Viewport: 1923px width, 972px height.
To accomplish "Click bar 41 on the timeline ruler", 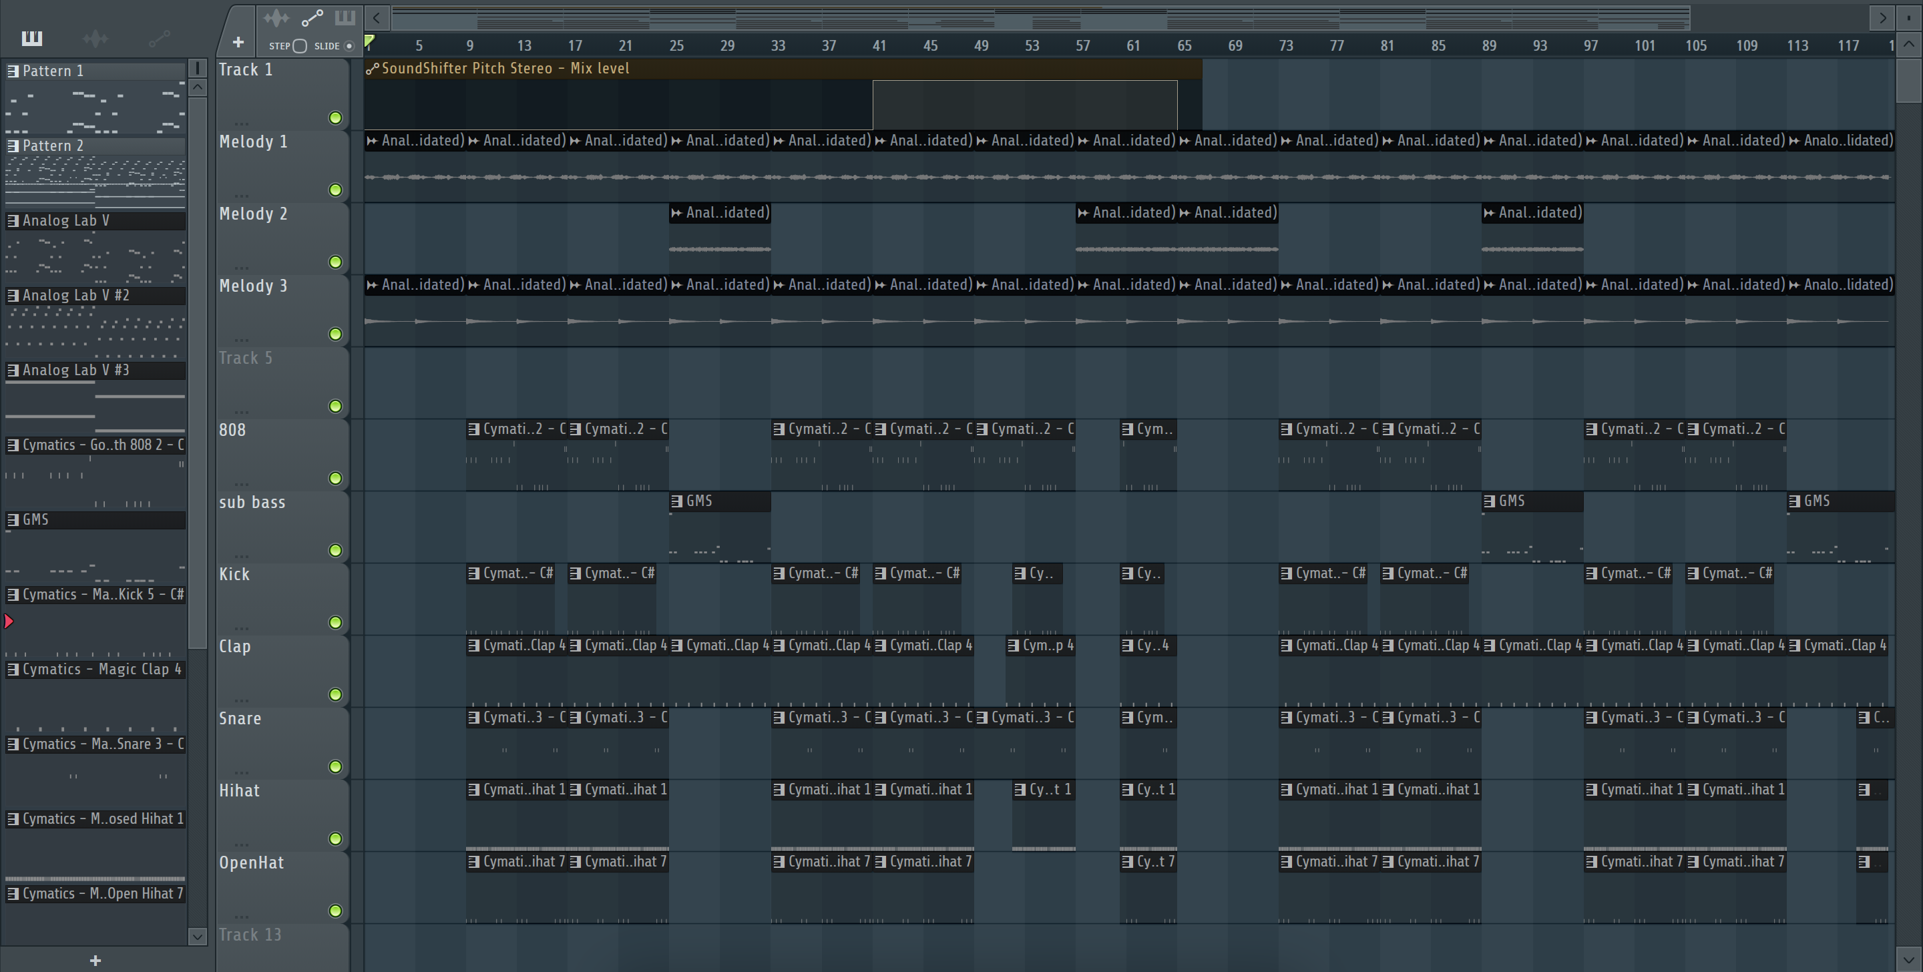I will coord(879,45).
